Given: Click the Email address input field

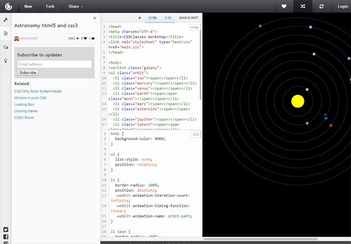Looking at the screenshot, I should pos(54,64).
